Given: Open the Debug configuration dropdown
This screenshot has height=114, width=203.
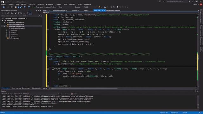Looking at the screenshot, I should (x=78, y=7).
